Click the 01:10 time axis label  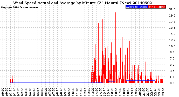(x=10, y=92)
